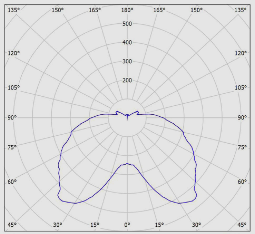This screenshot has width=255, height=234.
Task: Click the 150° label at top right
Action: [197, 10]
